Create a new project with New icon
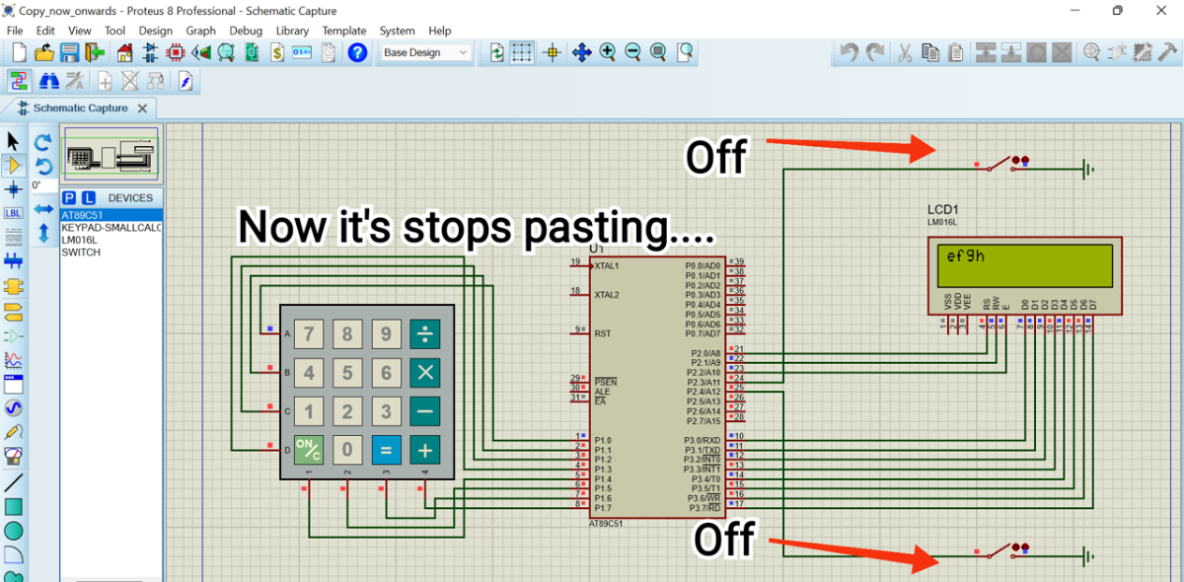Image resolution: width=1184 pixels, height=582 pixels. (19, 52)
